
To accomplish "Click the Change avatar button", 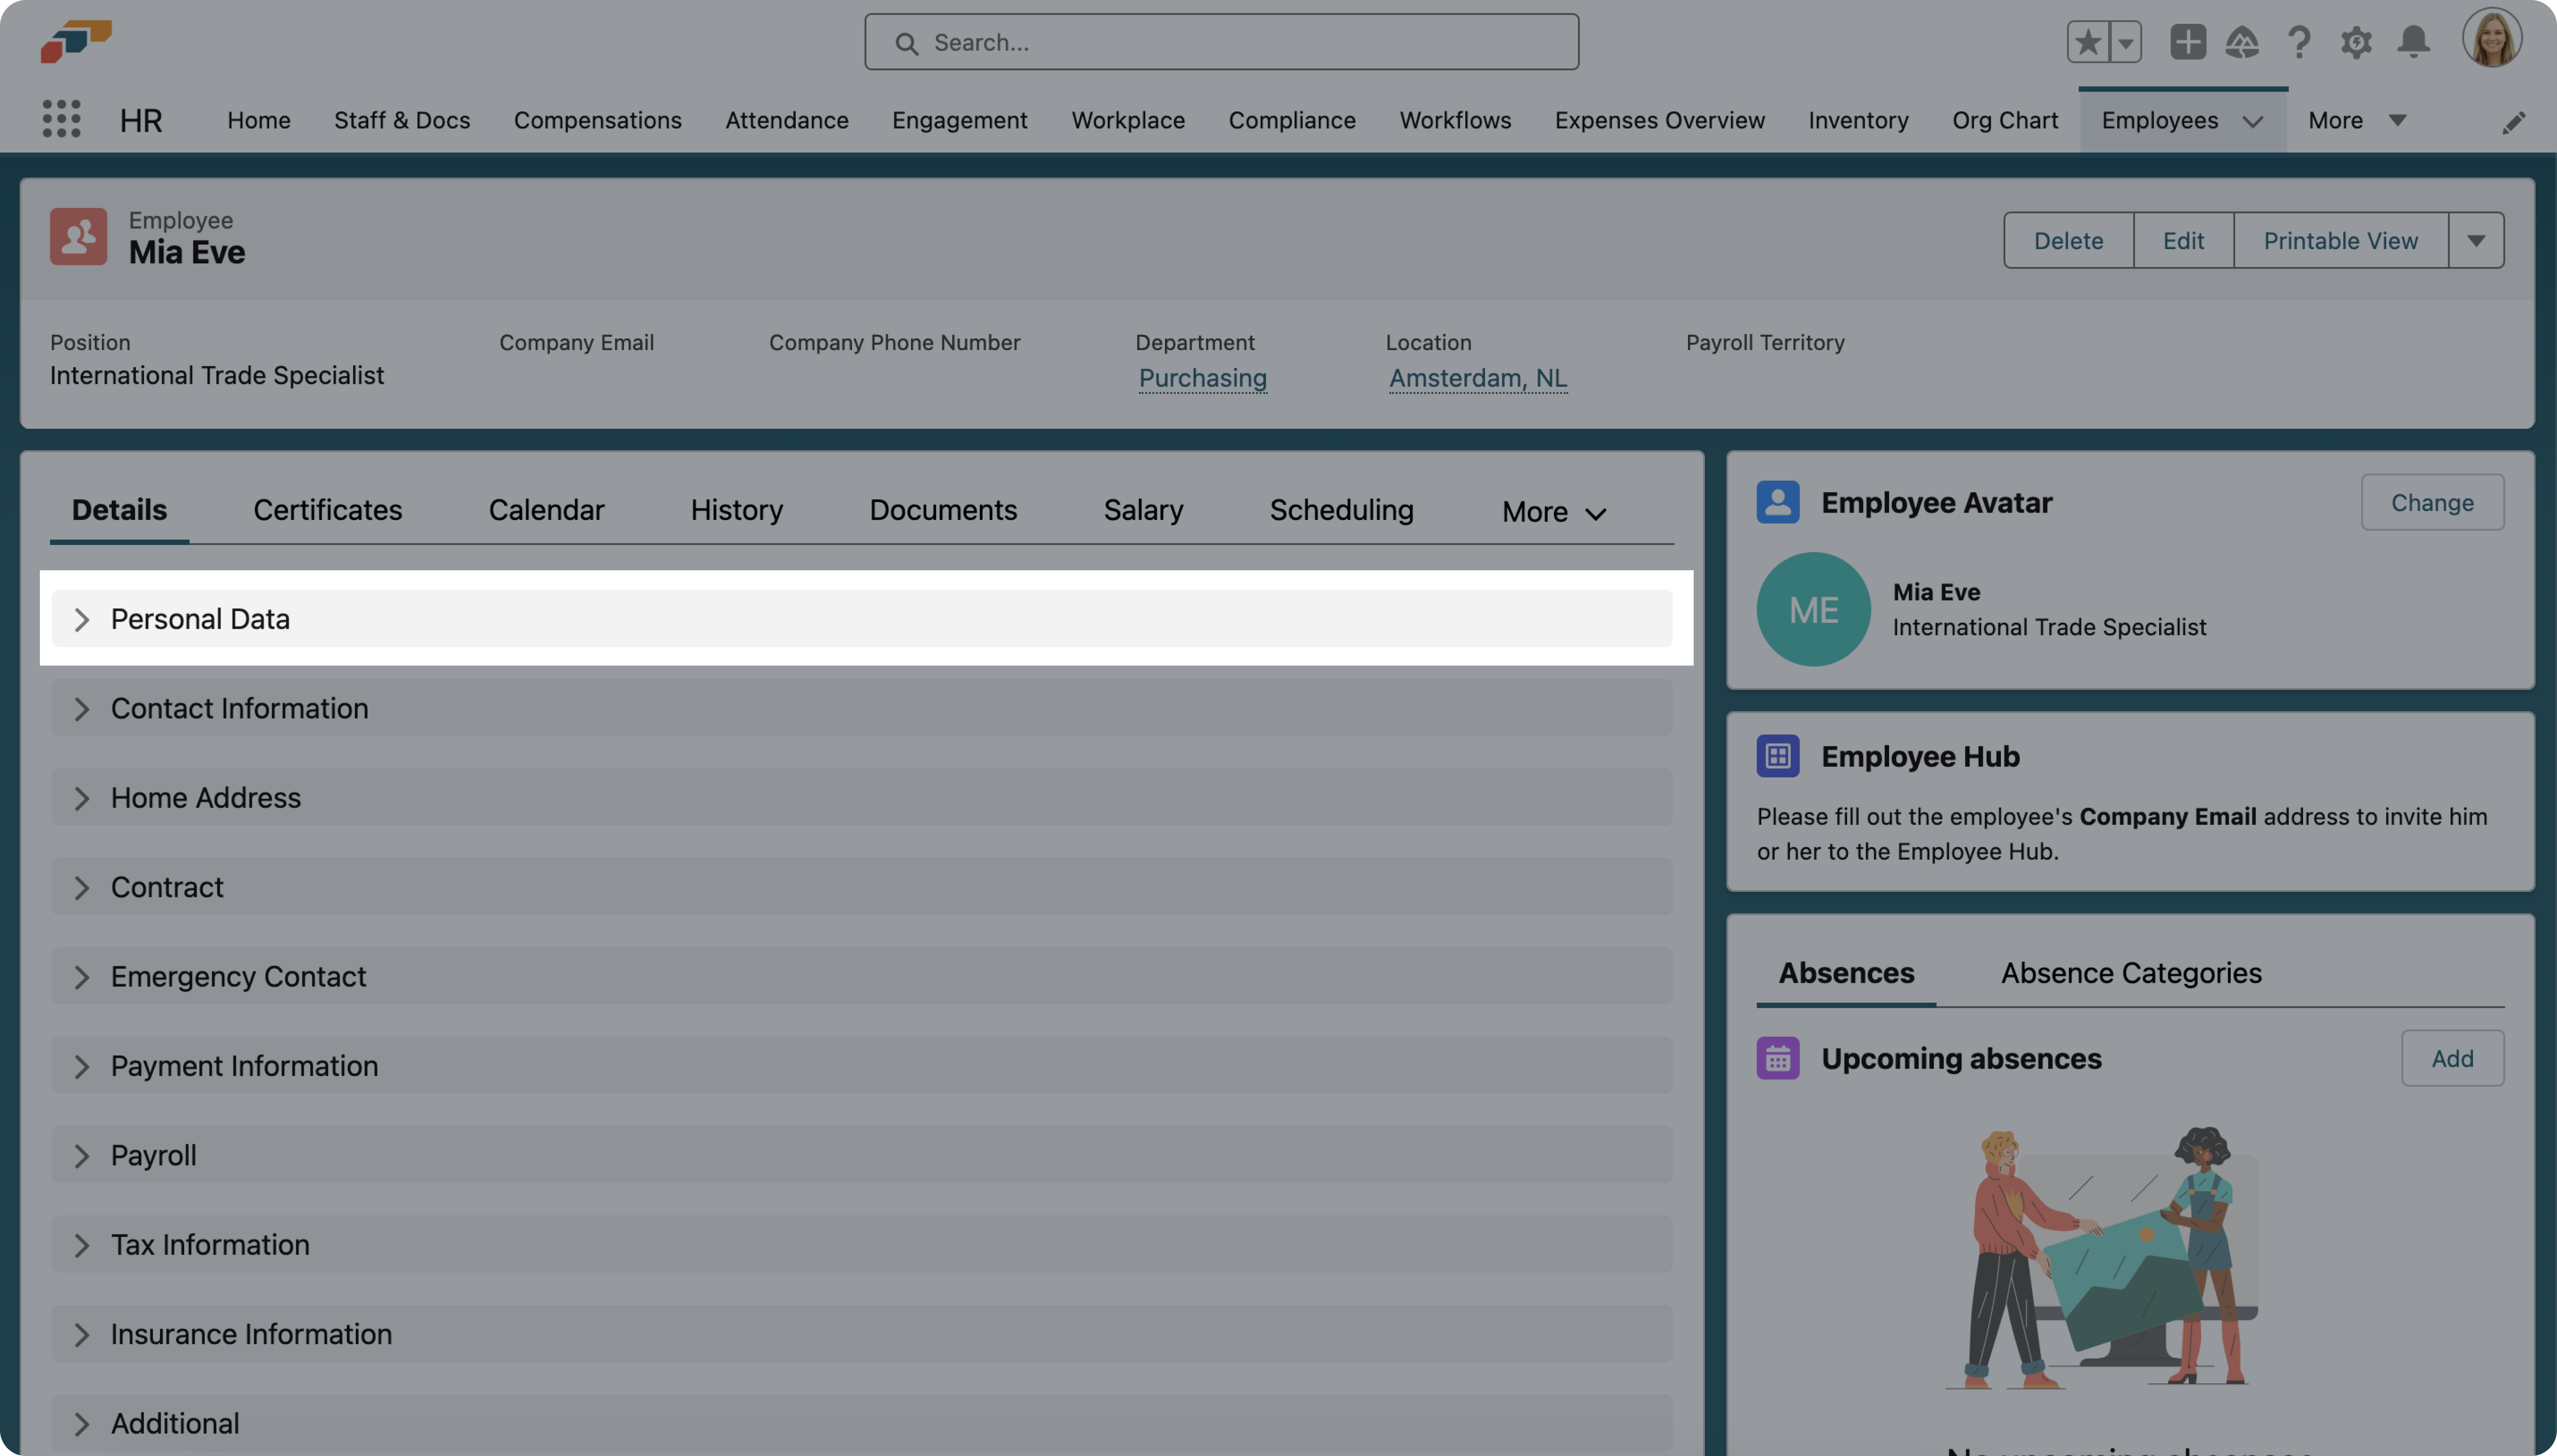I will (2432, 502).
